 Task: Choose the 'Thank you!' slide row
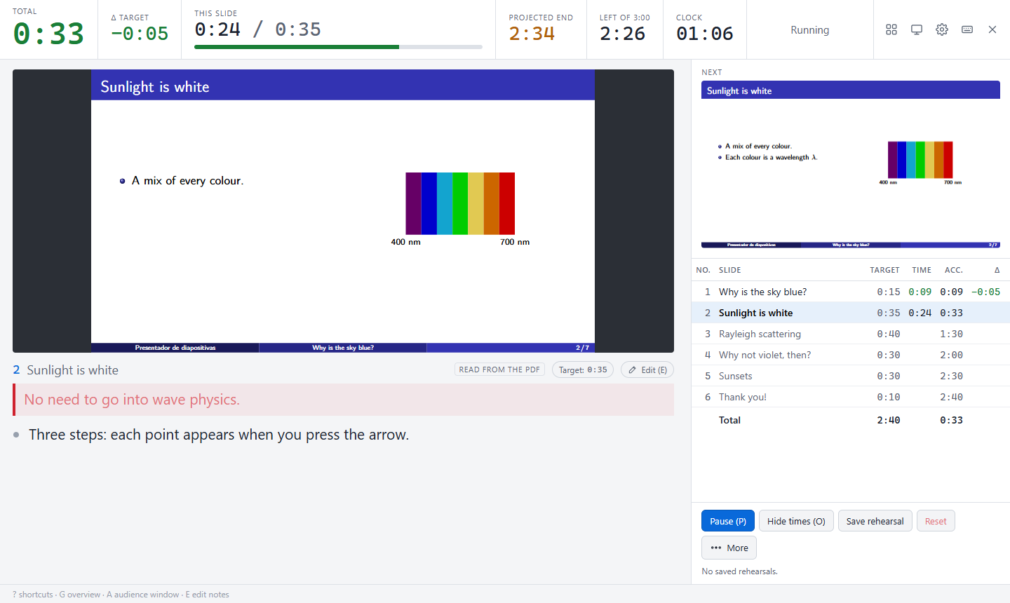[x=851, y=397]
